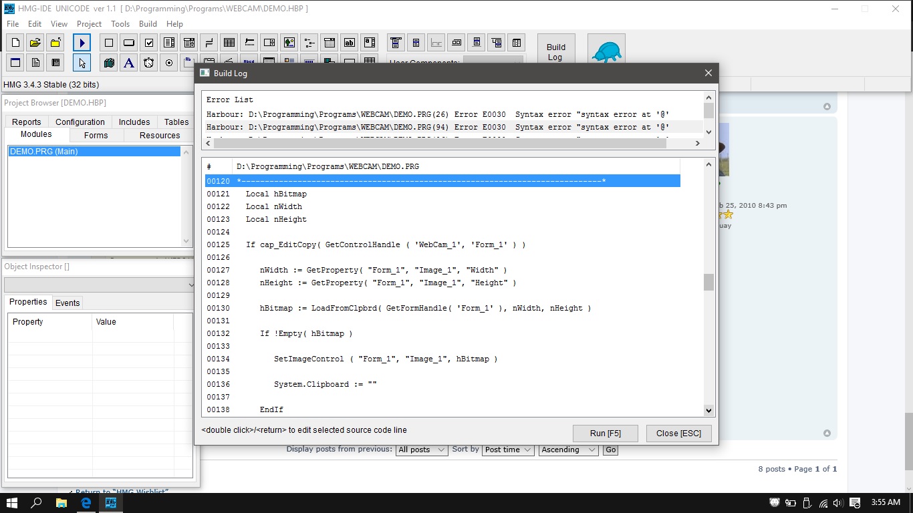Open the Build menu
Viewport: 913px width, 513px height.
tap(148, 24)
